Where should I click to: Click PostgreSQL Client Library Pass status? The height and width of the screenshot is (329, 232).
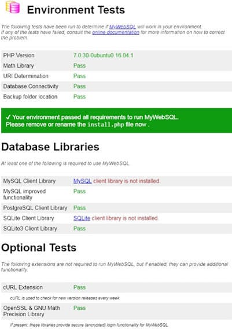click(x=79, y=208)
